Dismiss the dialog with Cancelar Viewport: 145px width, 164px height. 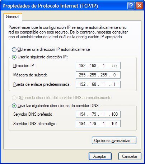point(130,156)
